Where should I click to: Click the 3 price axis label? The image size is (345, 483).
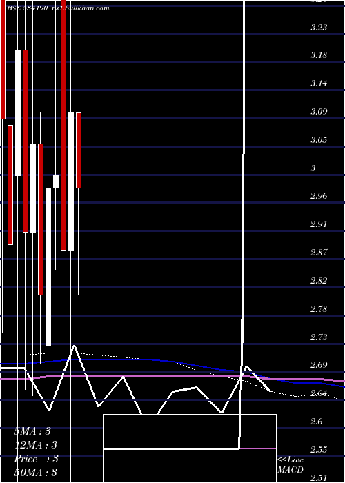point(313,168)
